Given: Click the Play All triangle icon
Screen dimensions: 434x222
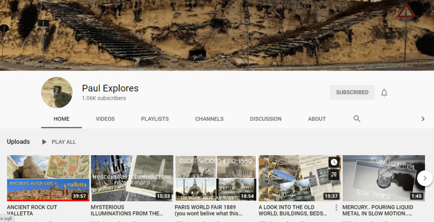Looking at the screenshot, I should tap(44, 142).
